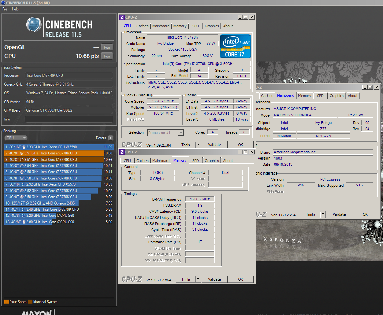Select ranking entry AMD Opteron 2435
This screenshot has height=315, width=383.
pos(59,203)
